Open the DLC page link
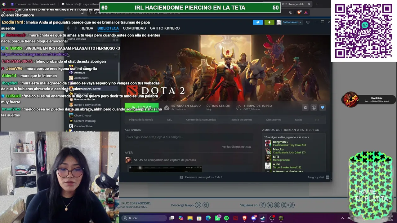This screenshot has width=397, height=223. coord(170,120)
